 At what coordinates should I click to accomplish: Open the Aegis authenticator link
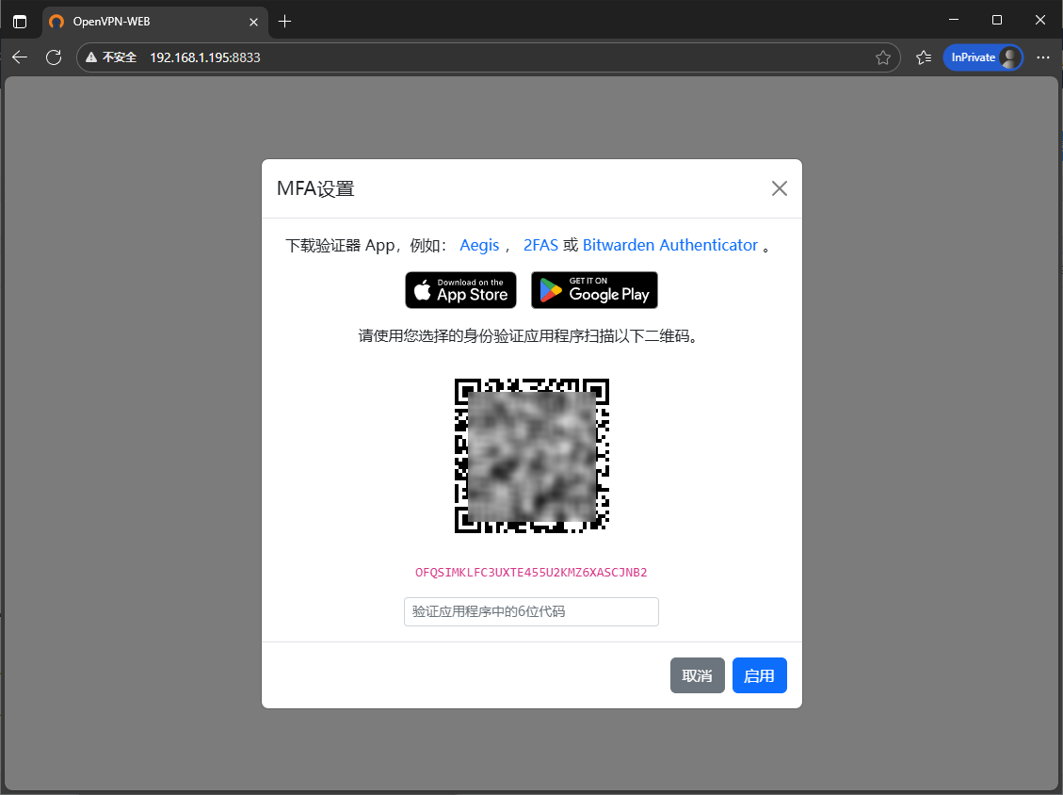click(x=479, y=245)
